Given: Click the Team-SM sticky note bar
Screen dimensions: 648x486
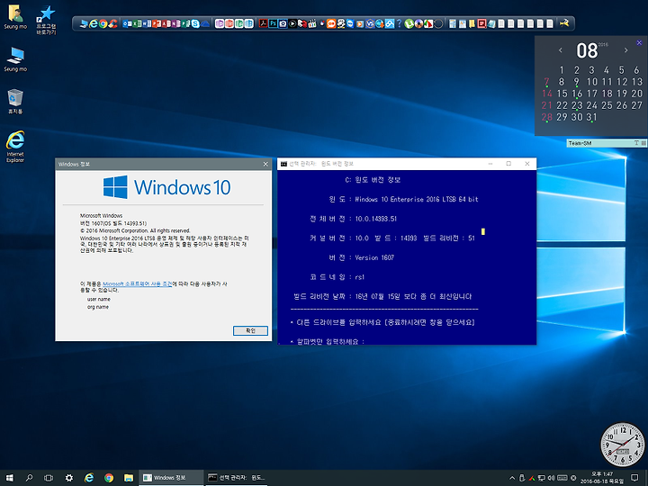Looking at the screenshot, I should click(607, 143).
